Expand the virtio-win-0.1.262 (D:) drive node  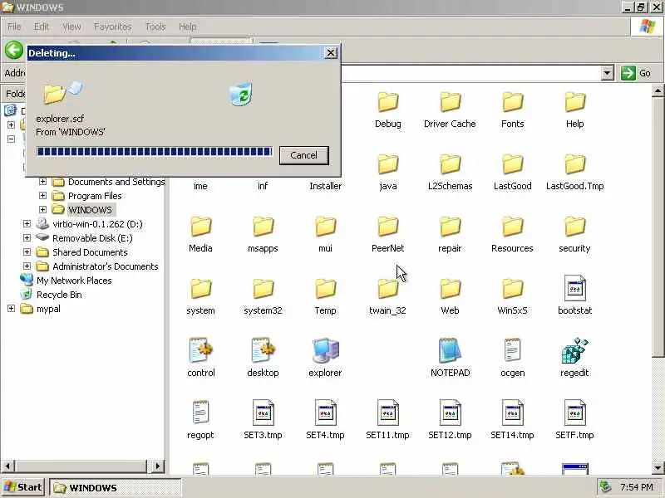[27, 223]
